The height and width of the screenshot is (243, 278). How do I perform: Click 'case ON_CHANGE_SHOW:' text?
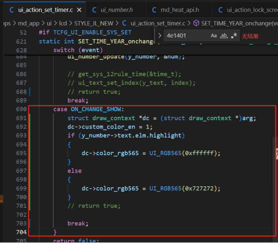pyautogui.click(x=88, y=109)
